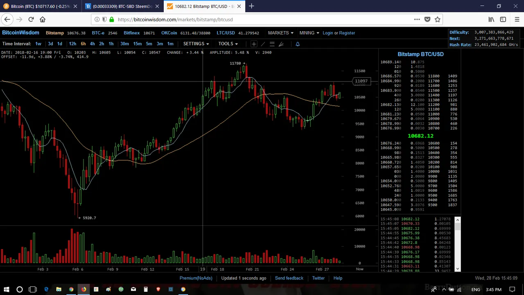Open the Bitstamp market link

point(55,33)
